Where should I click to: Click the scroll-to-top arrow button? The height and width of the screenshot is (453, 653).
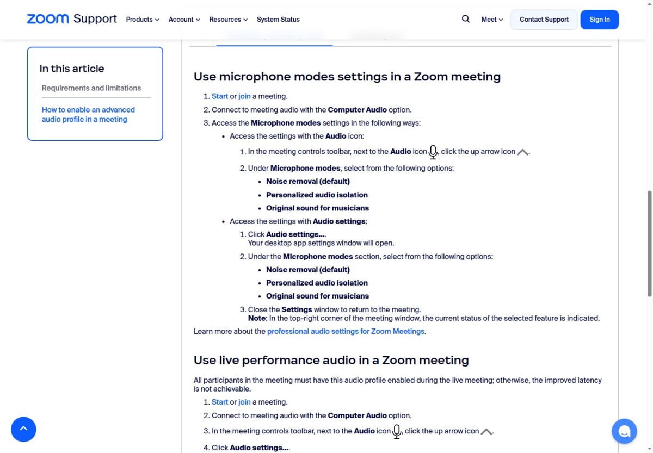tap(23, 429)
